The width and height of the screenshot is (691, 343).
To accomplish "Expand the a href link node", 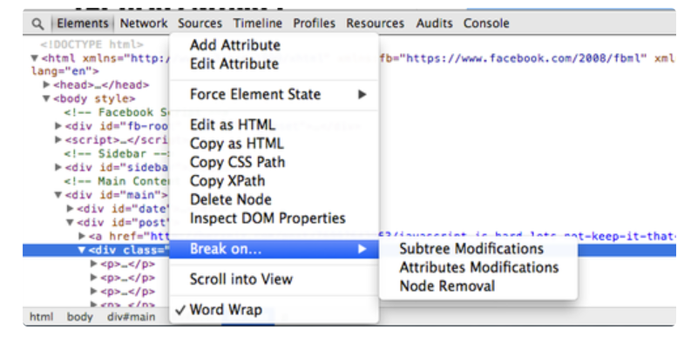I will click(82, 236).
